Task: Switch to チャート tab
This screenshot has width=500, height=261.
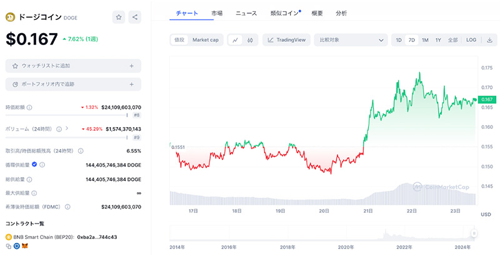Action: click(x=187, y=13)
